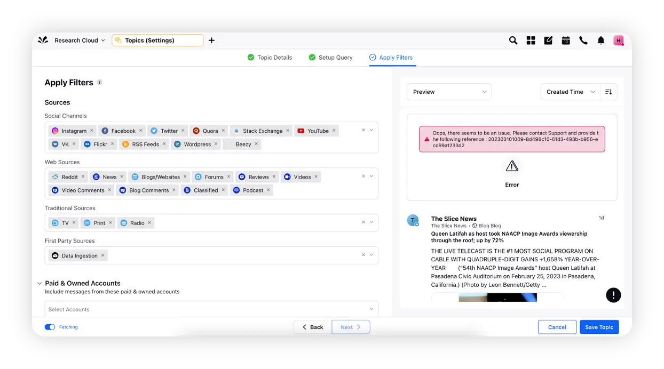Screen dimensions: 664x369
Task: Remove the YouTube source chip
Action: click(x=334, y=130)
